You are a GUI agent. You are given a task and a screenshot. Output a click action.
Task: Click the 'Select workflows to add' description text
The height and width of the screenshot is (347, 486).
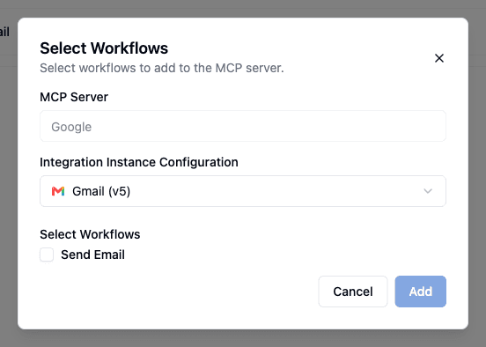162,68
